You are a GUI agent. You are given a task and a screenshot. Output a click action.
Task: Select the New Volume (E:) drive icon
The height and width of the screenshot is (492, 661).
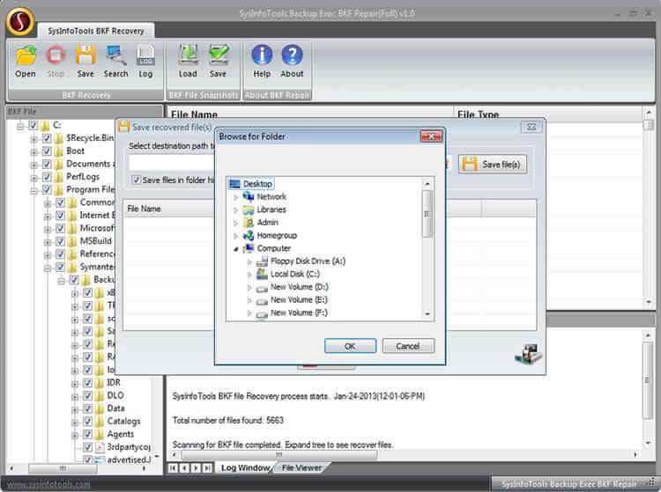[263, 301]
